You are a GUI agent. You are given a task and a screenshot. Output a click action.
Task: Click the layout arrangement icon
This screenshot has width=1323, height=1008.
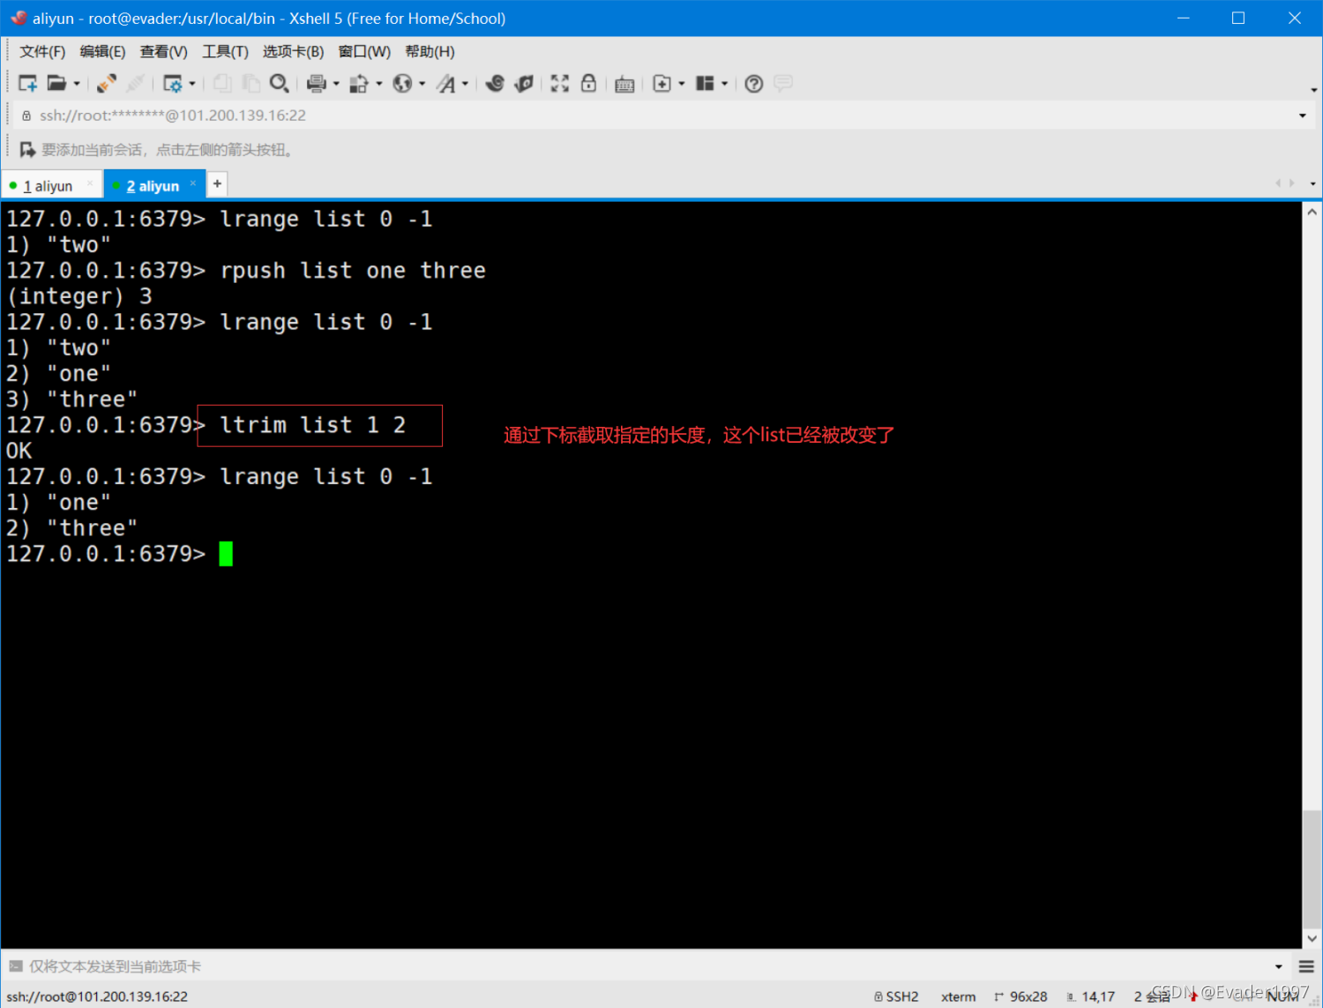pos(705,84)
